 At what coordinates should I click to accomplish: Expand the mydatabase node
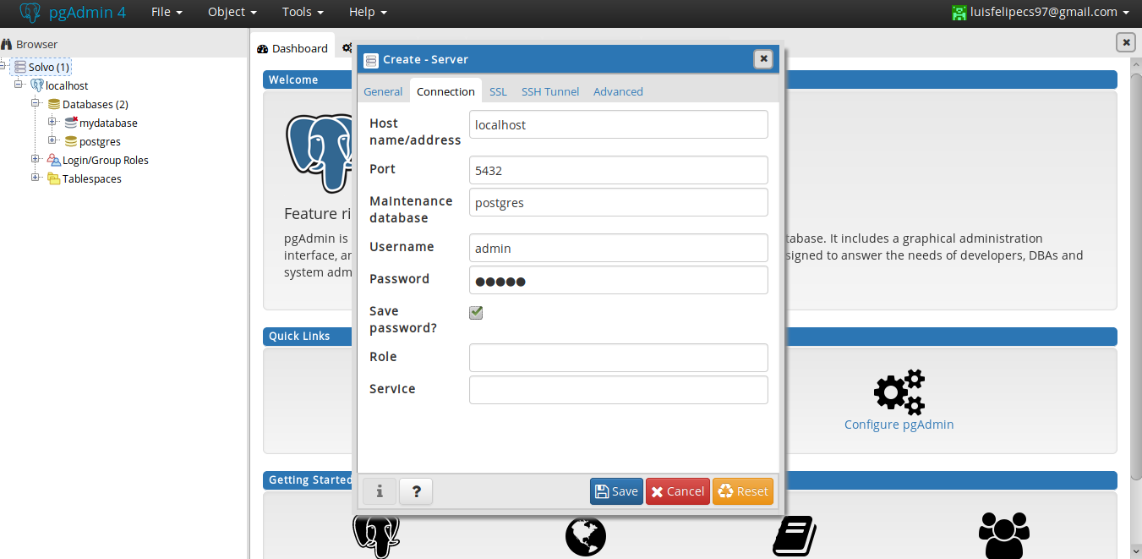(x=52, y=122)
